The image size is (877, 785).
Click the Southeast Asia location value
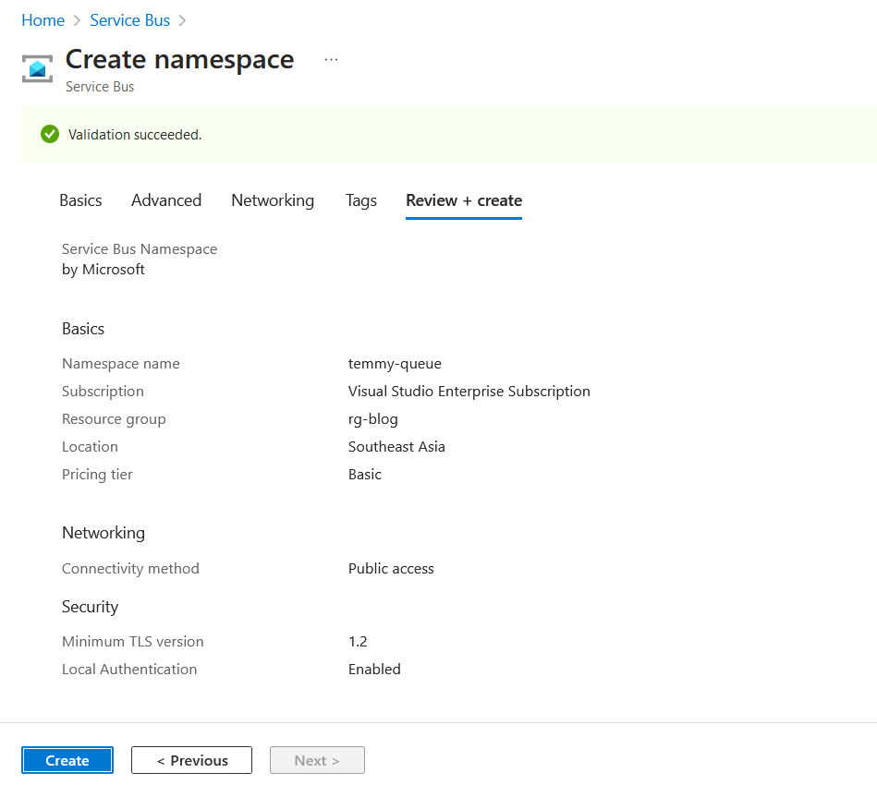396,446
